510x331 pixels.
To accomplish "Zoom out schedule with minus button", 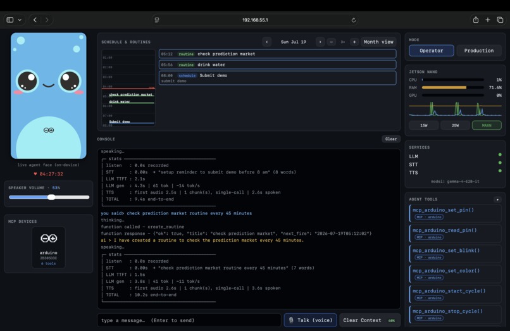I will [331, 42].
